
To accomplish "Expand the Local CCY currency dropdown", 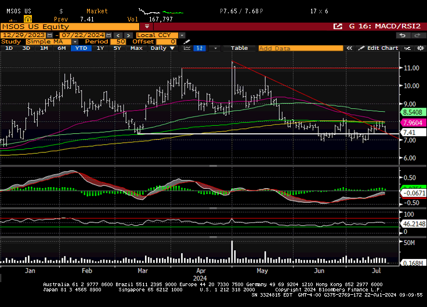I will pos(182,35).
